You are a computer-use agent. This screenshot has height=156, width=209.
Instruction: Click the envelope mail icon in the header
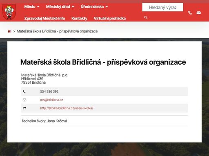pos(198,13)
